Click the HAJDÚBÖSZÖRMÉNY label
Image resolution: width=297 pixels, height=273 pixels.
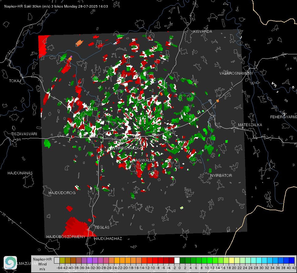pos(66,237)
